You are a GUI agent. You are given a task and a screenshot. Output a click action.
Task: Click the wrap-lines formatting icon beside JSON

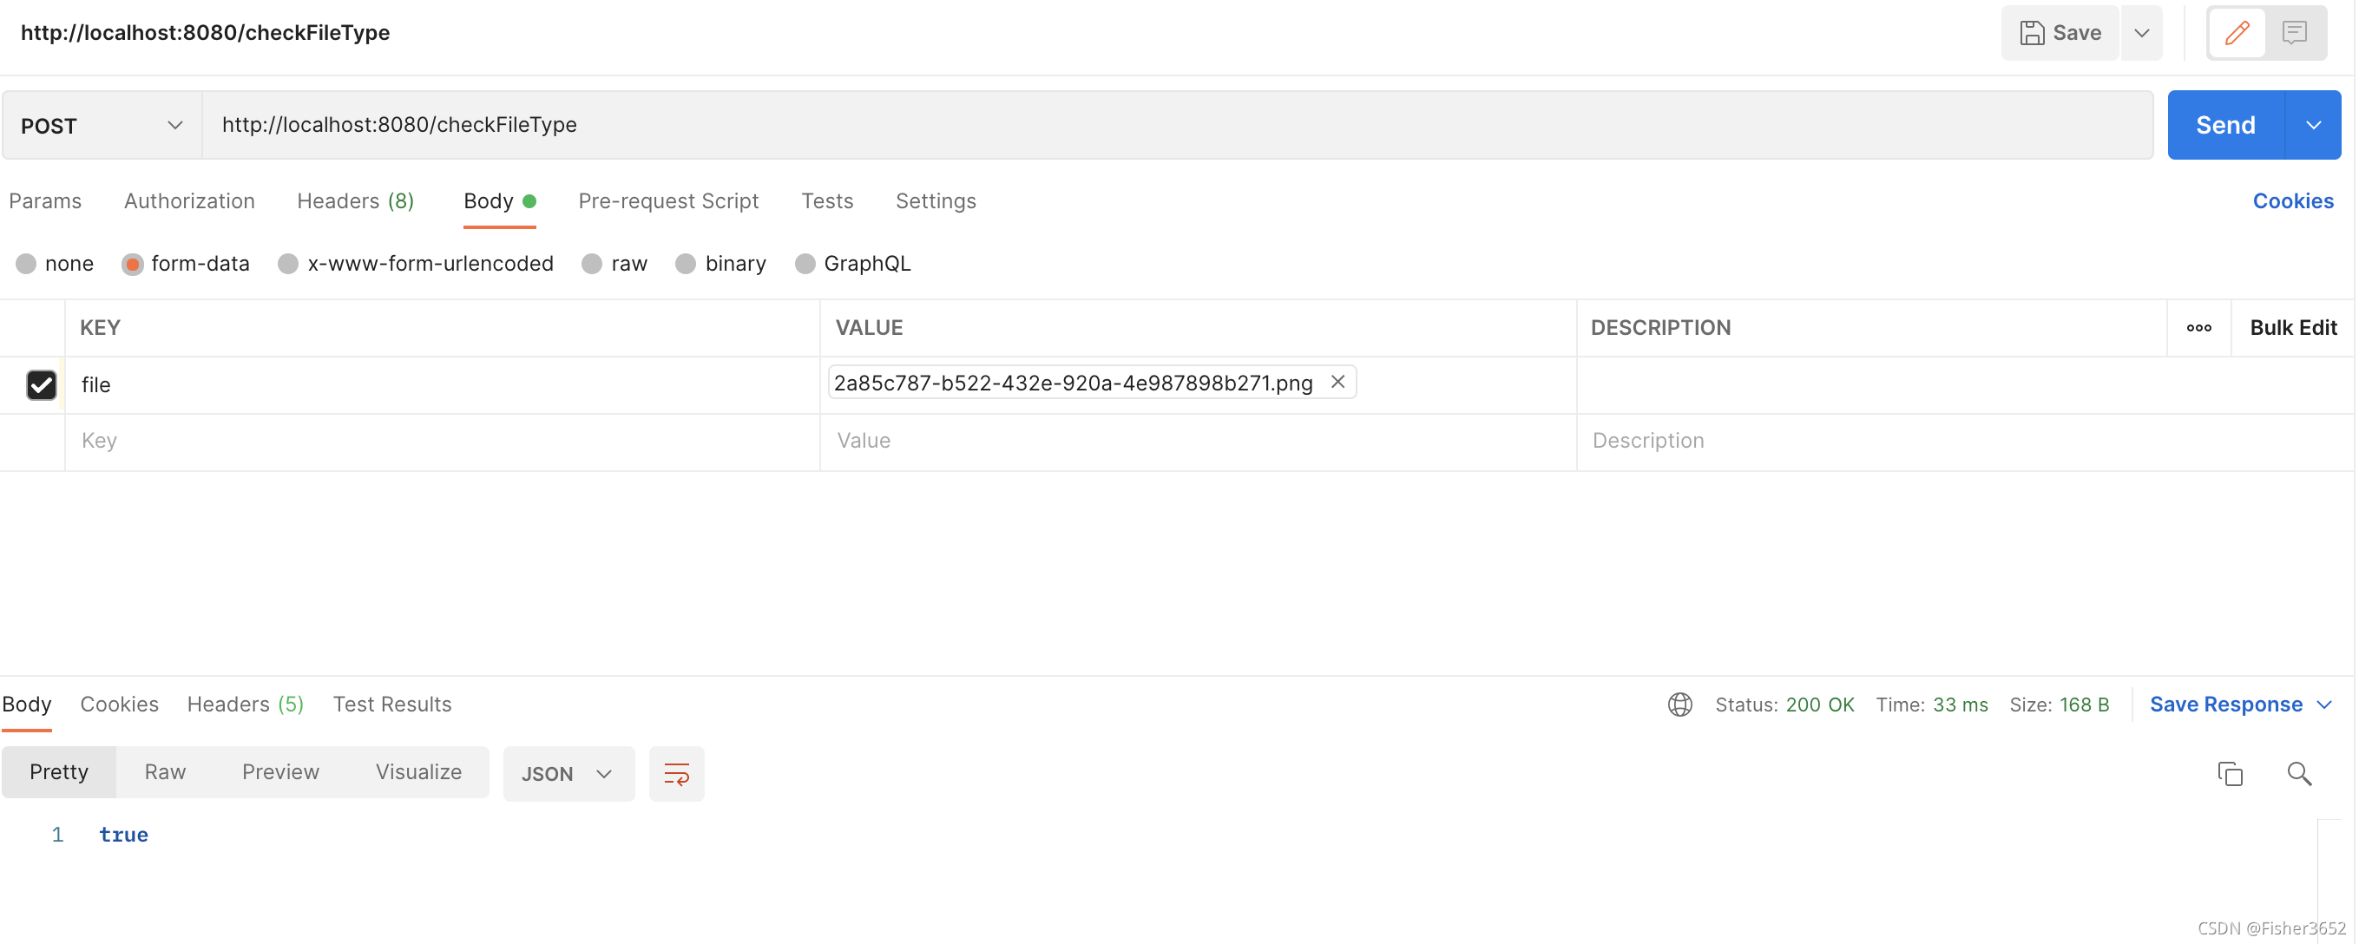pyautogui.click(x=677, y=773)
